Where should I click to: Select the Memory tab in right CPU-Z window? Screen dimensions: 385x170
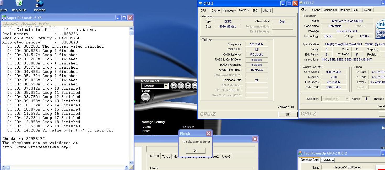pos(344,10)
